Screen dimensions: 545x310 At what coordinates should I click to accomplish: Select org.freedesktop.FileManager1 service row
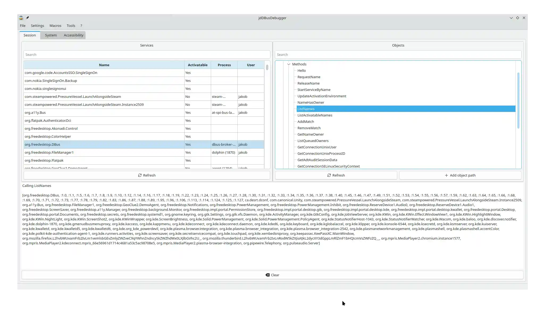click(49, 152)
